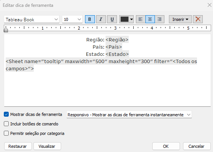The height and width of the screenshot is (152, 213).
Task: Click the black font color swatch
Action: coord(125,19)
